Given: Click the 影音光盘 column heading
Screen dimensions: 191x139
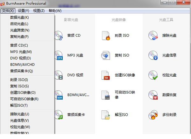Looking at the screenshot, I should (x=71, y=20).
